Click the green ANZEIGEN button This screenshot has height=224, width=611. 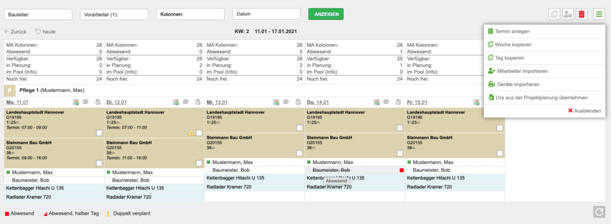pos(326,14)
